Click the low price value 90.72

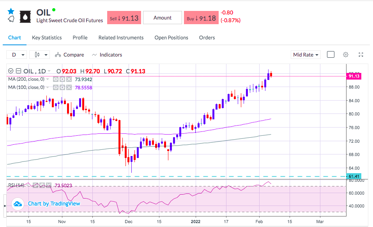coord(115,71)
